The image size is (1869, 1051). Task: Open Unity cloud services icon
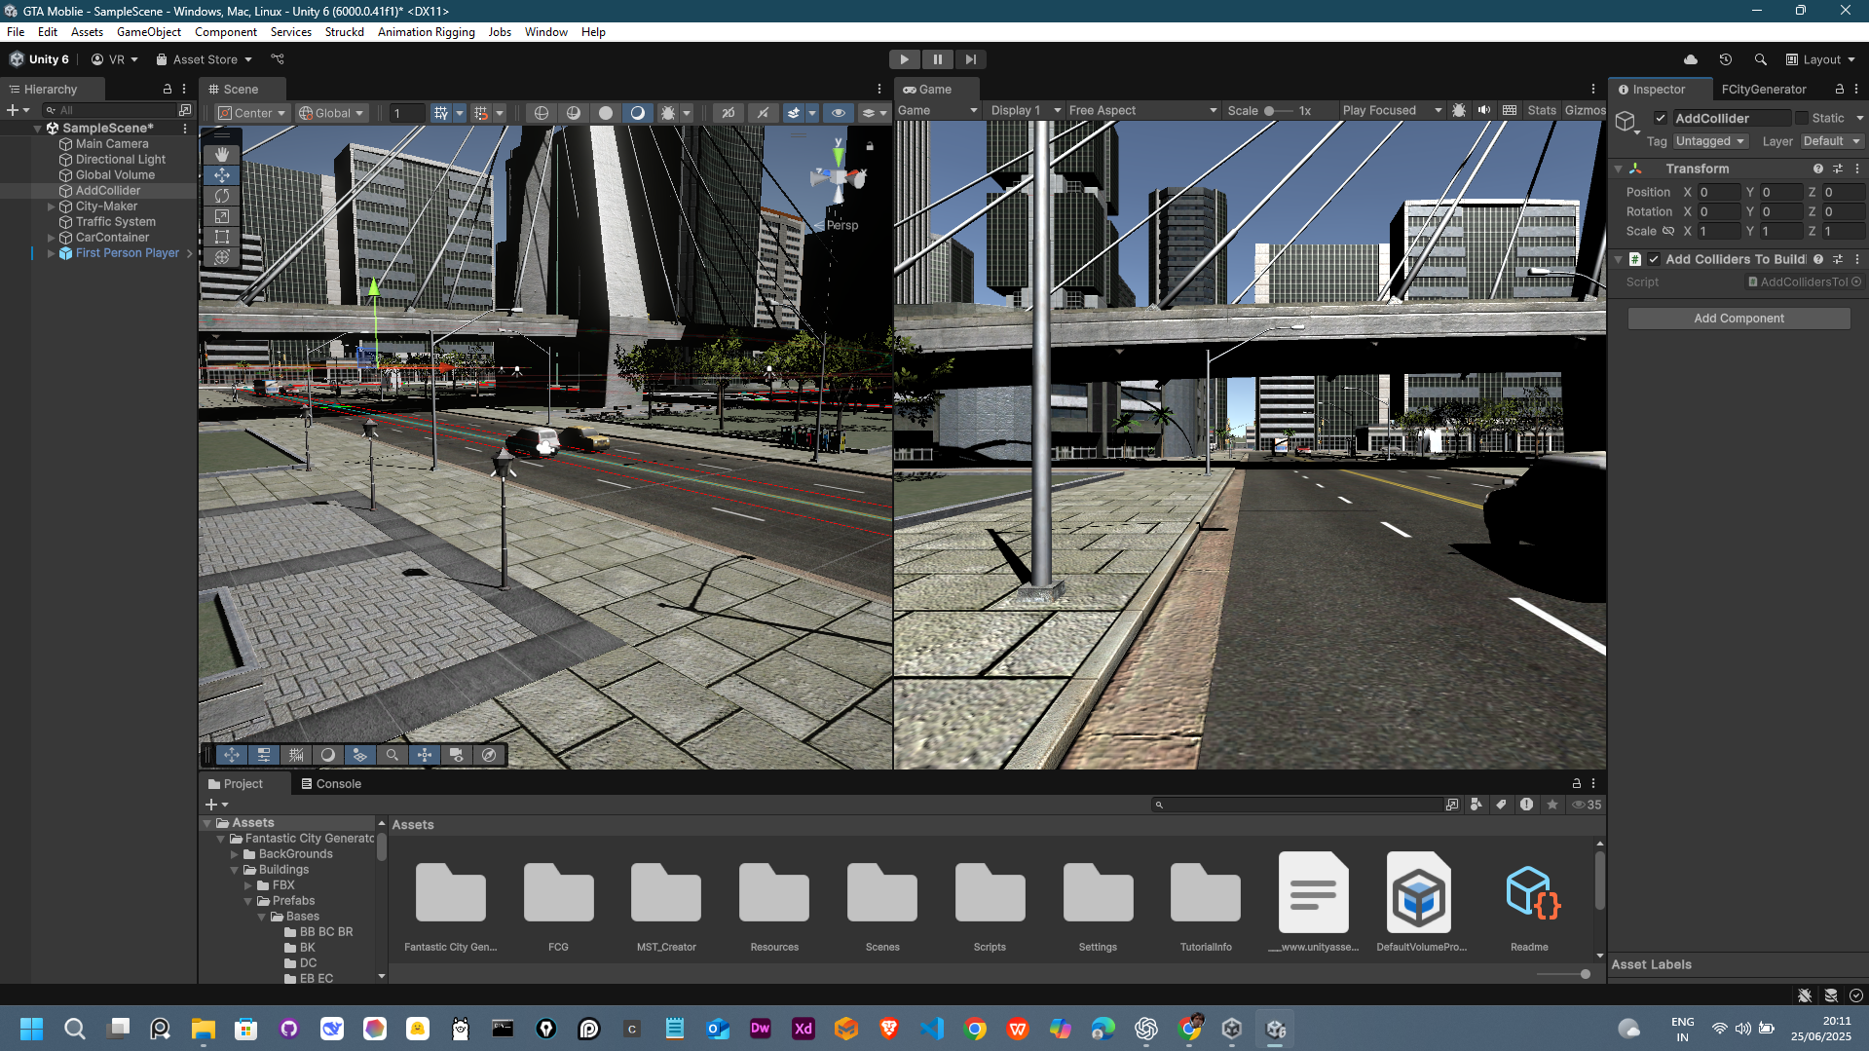point(1691,59)
